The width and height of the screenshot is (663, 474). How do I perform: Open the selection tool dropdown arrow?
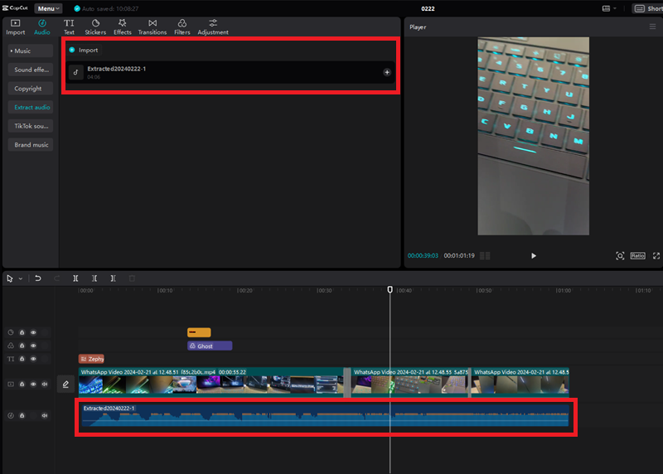pyautogui.click(x=21, y=278)
